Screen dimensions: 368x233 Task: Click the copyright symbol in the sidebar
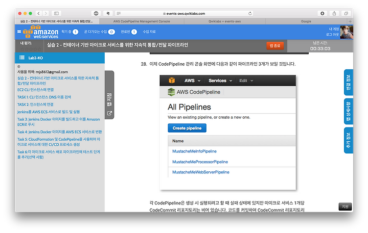[x=19, y=66]
